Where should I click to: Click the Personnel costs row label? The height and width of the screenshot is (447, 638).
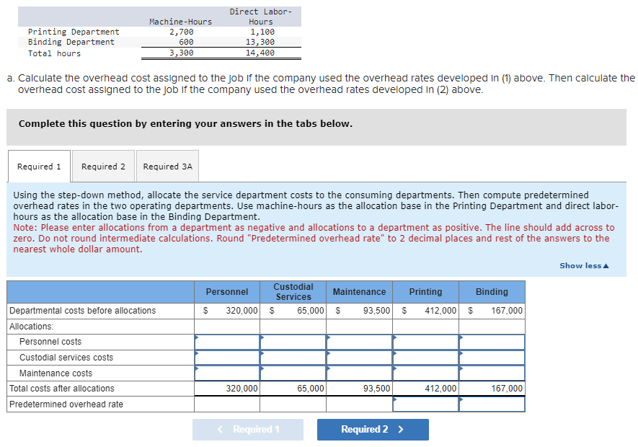pos(50,342)
